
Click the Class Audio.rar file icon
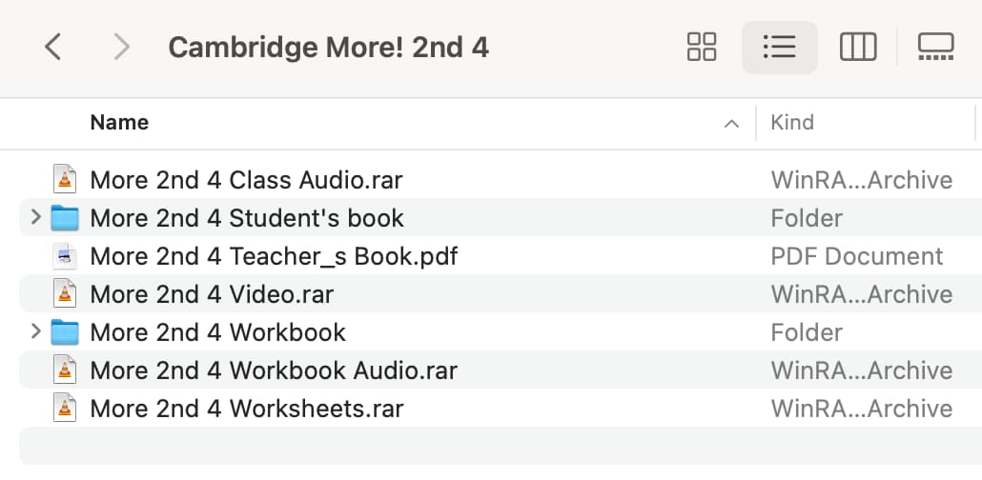coord(65,180)
